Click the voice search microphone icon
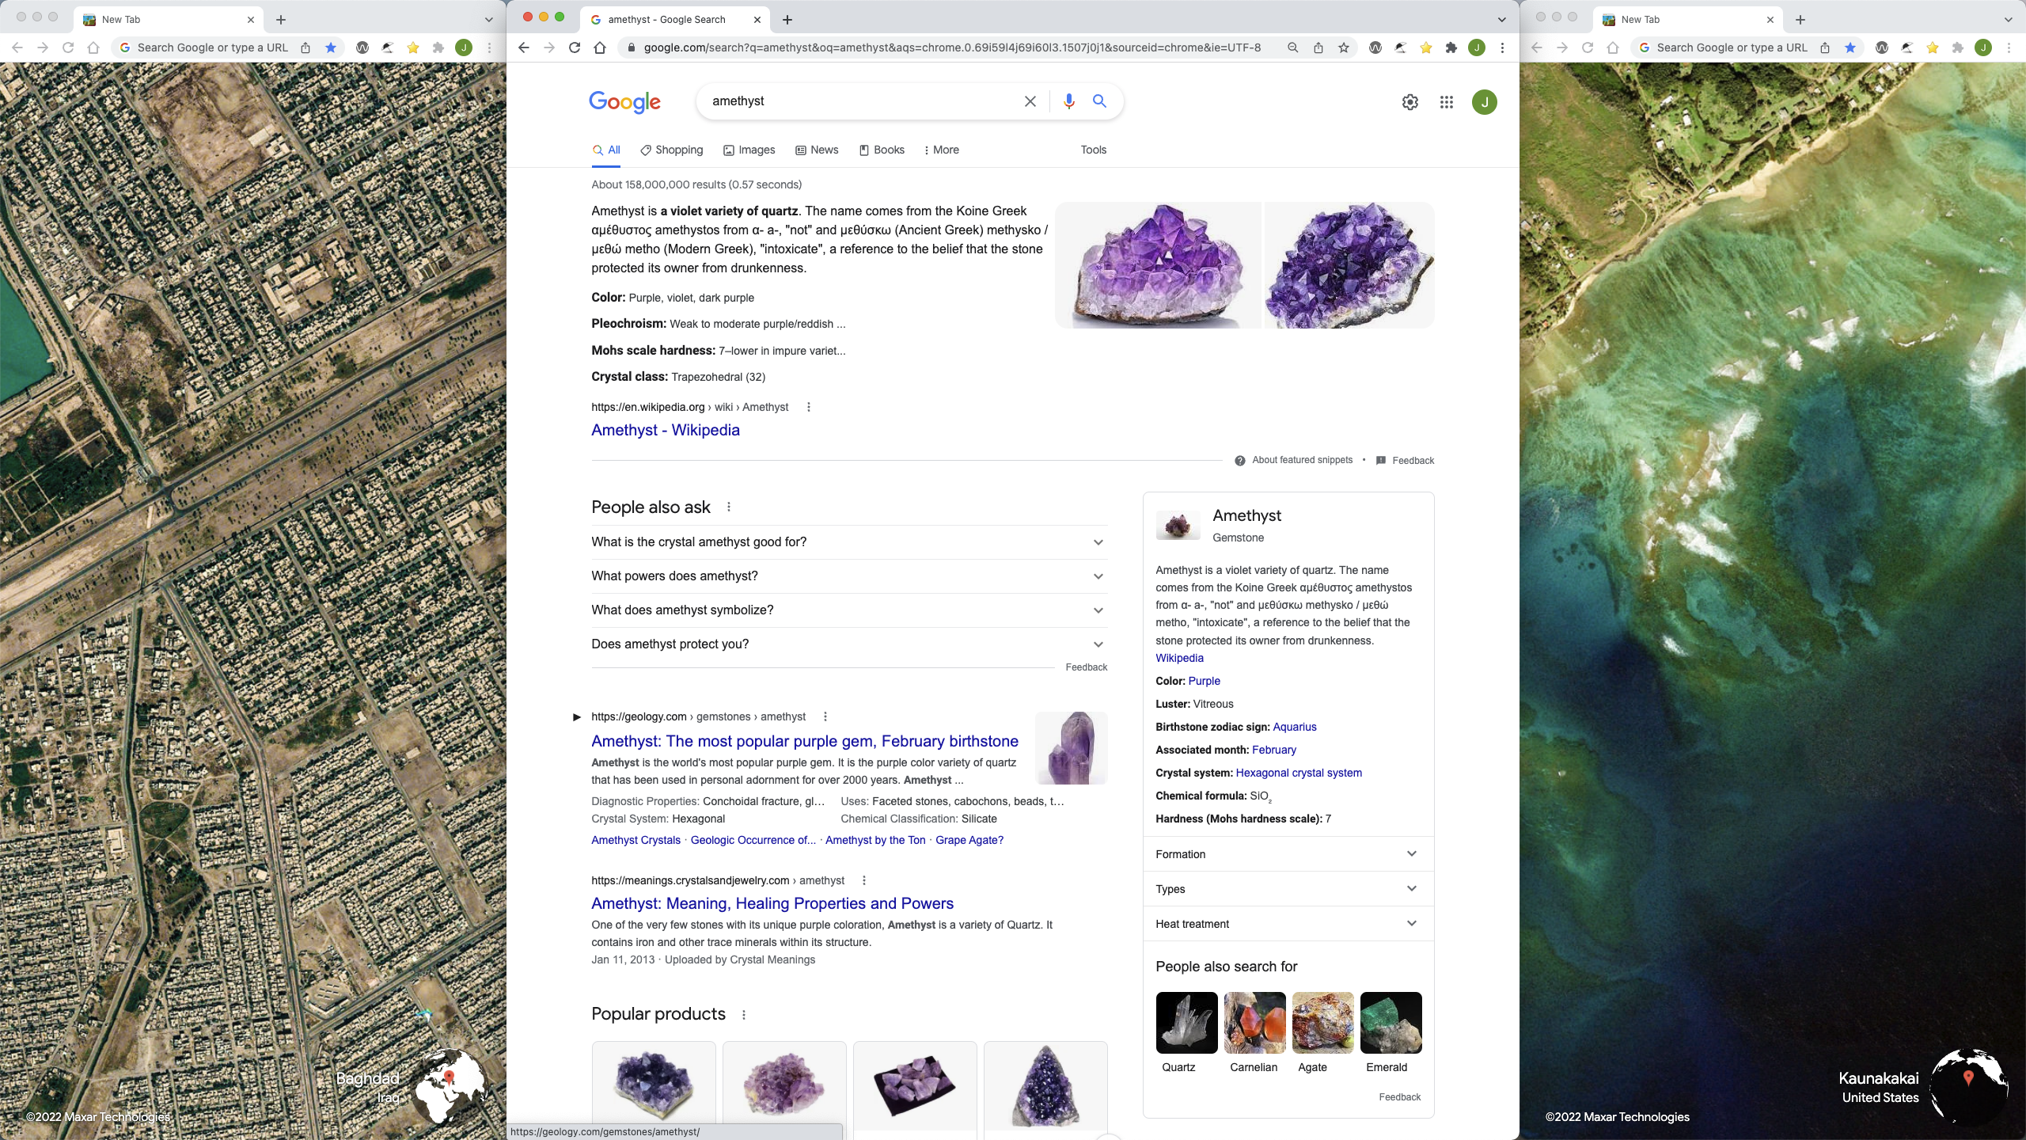This screenshot has height=1140, width=2026. (1068, 101)
